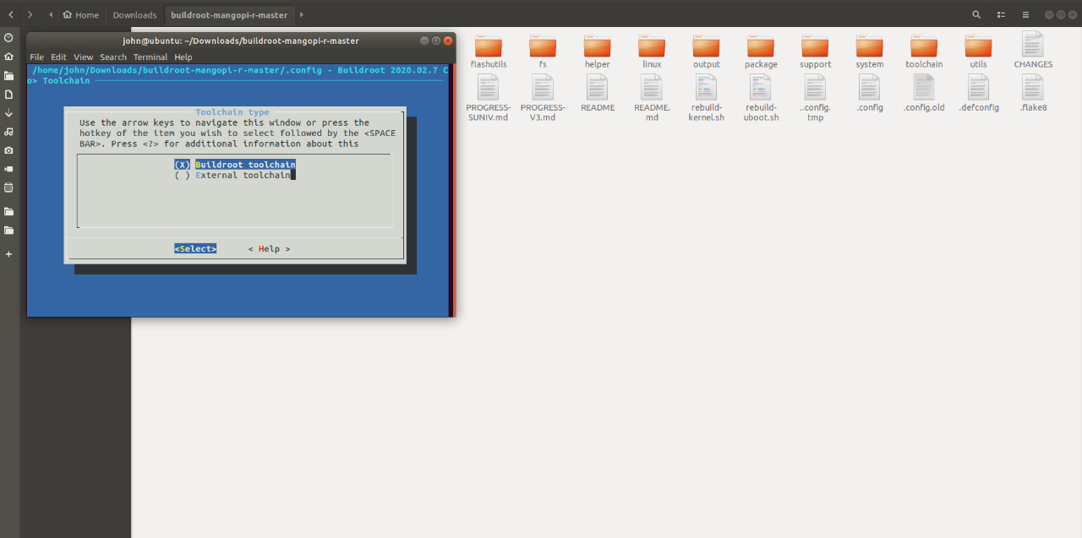Click the file manager search icon
The image size is (1082, 538).
pyautogui.click(x=976, y=14)
